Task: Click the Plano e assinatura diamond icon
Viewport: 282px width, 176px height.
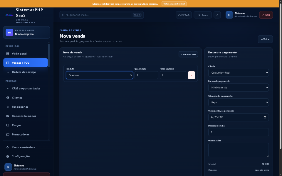Action: 8,147
